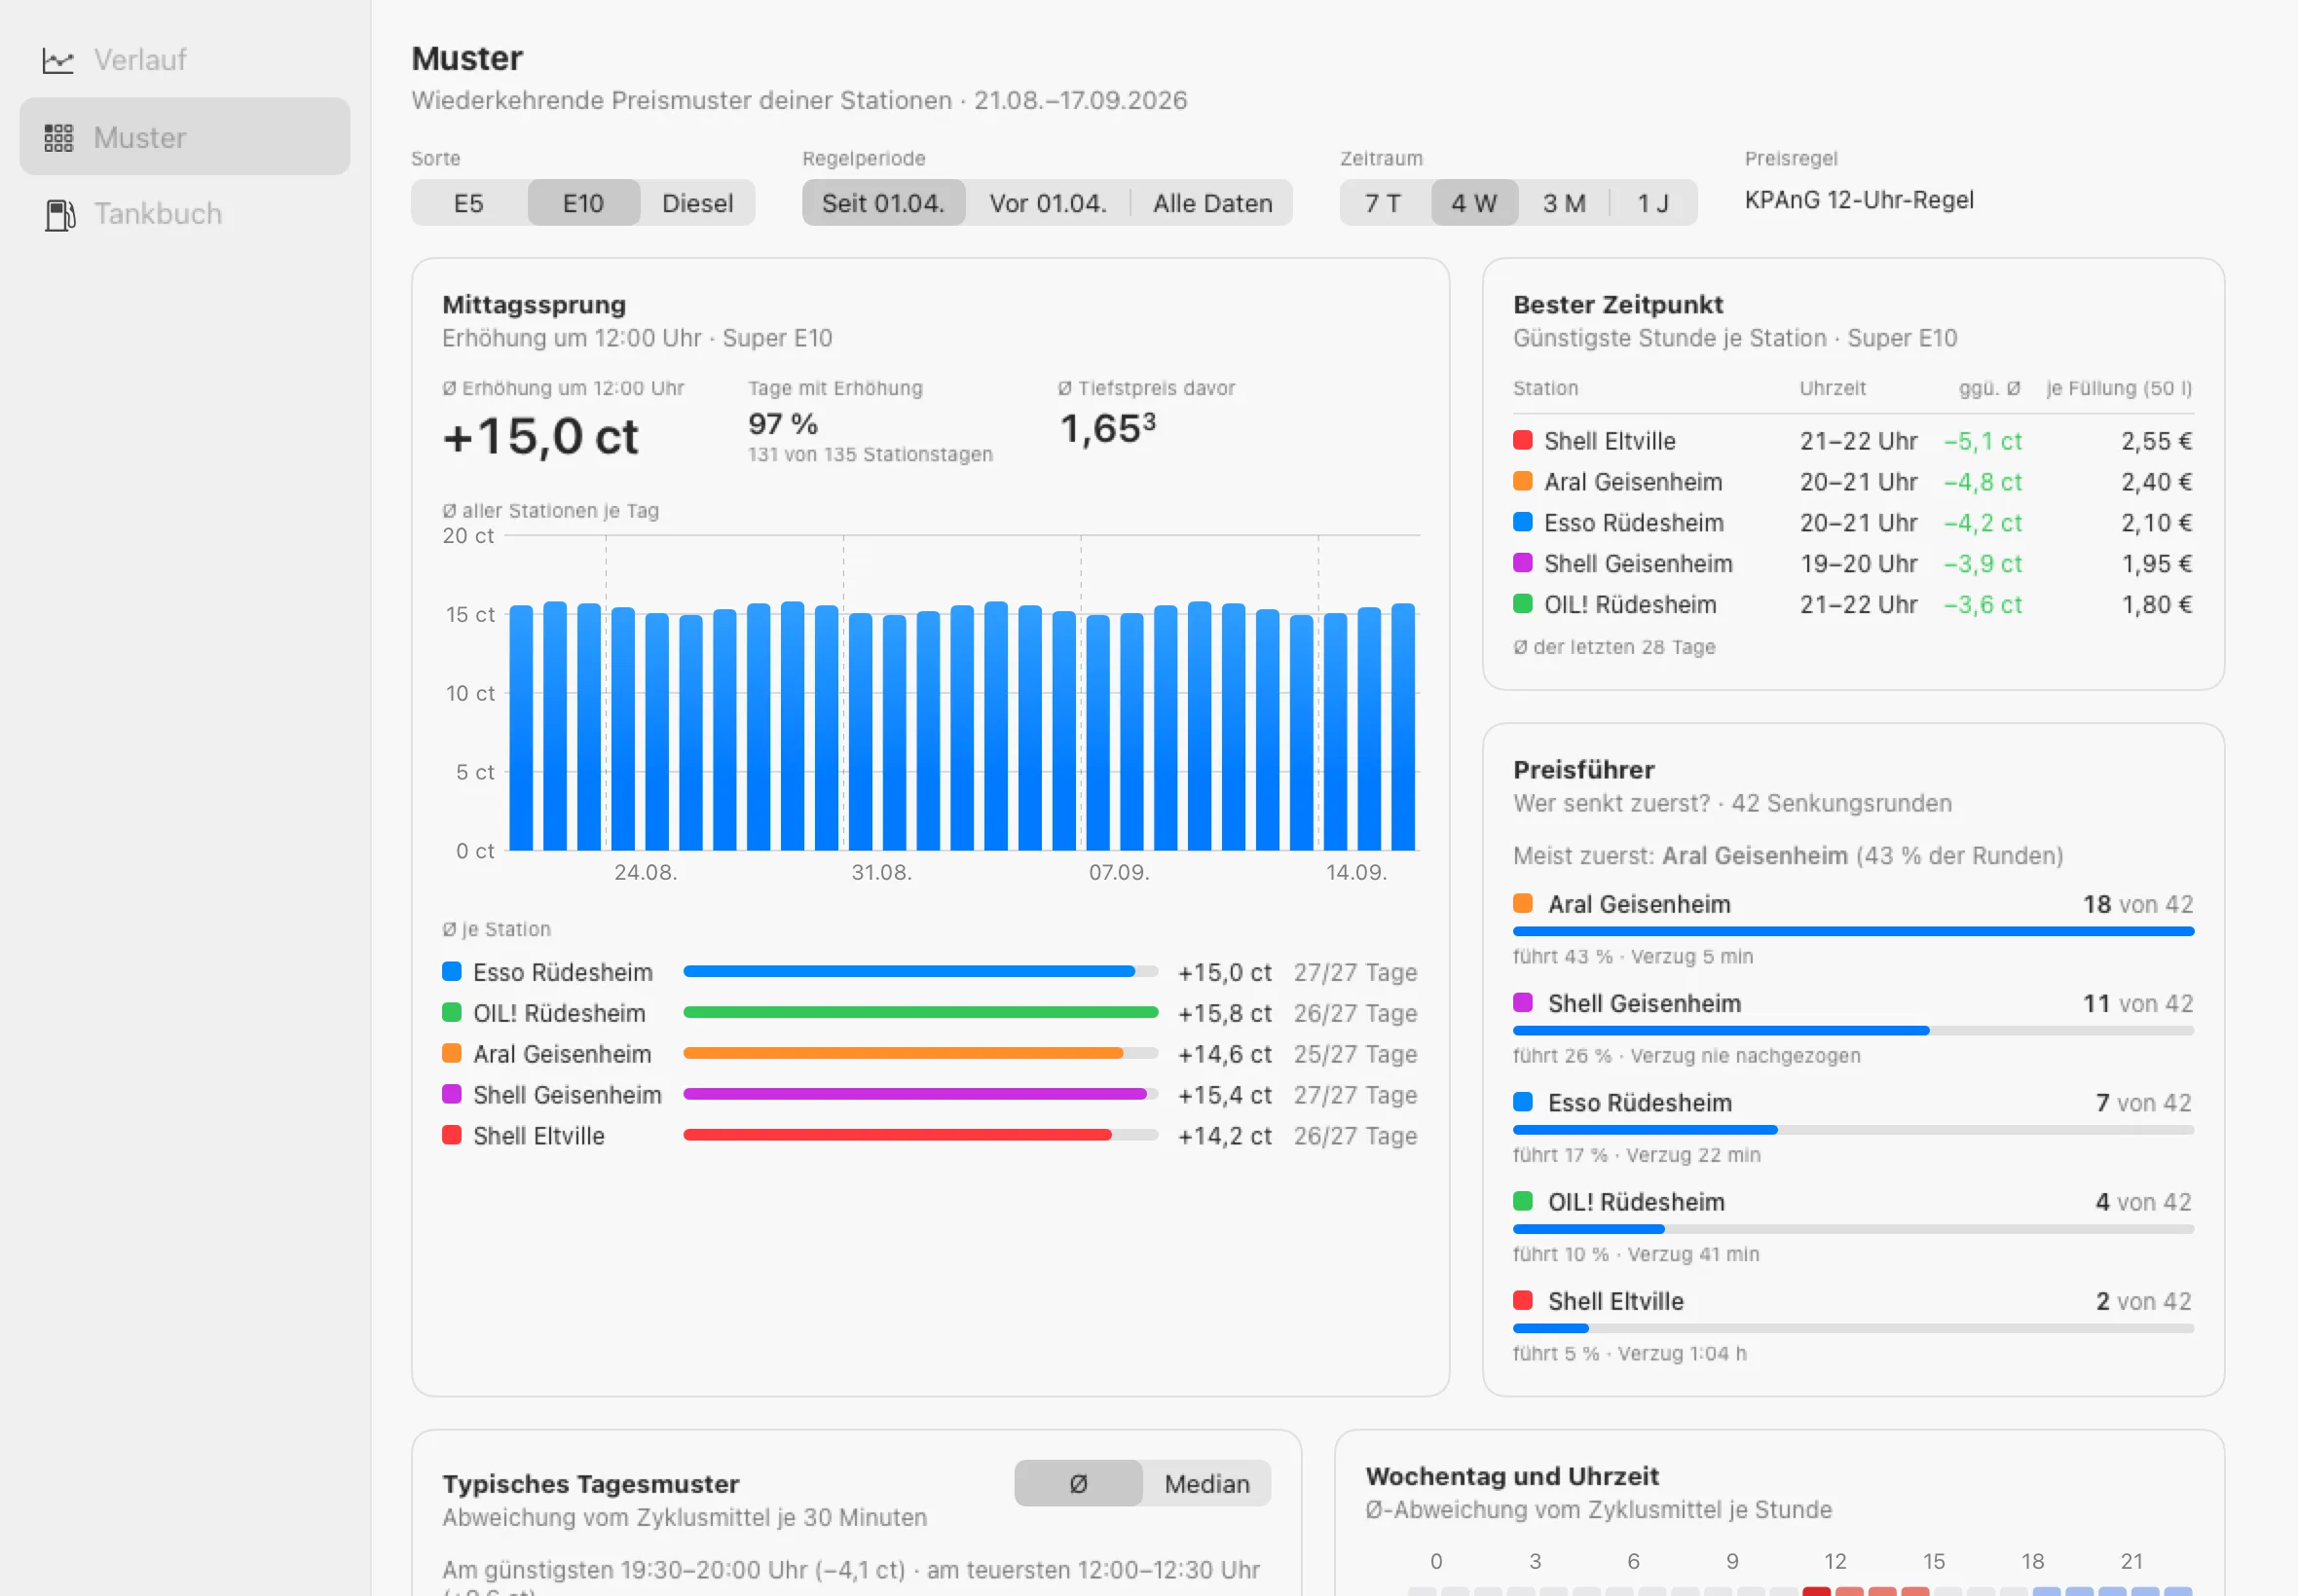This screenshot has height=1596, width=2298.
Task: Click Aral Geisenheim orange bar under Ø je Station
Action: click(919, 1053)
